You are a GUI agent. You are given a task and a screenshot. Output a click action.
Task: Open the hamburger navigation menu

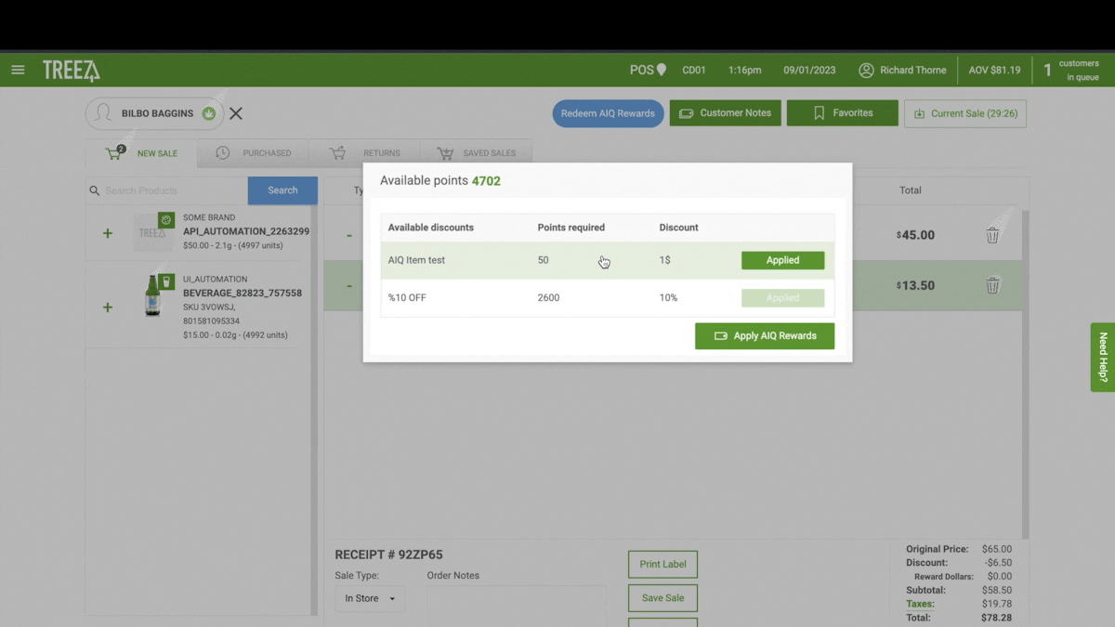coord(18,70)
